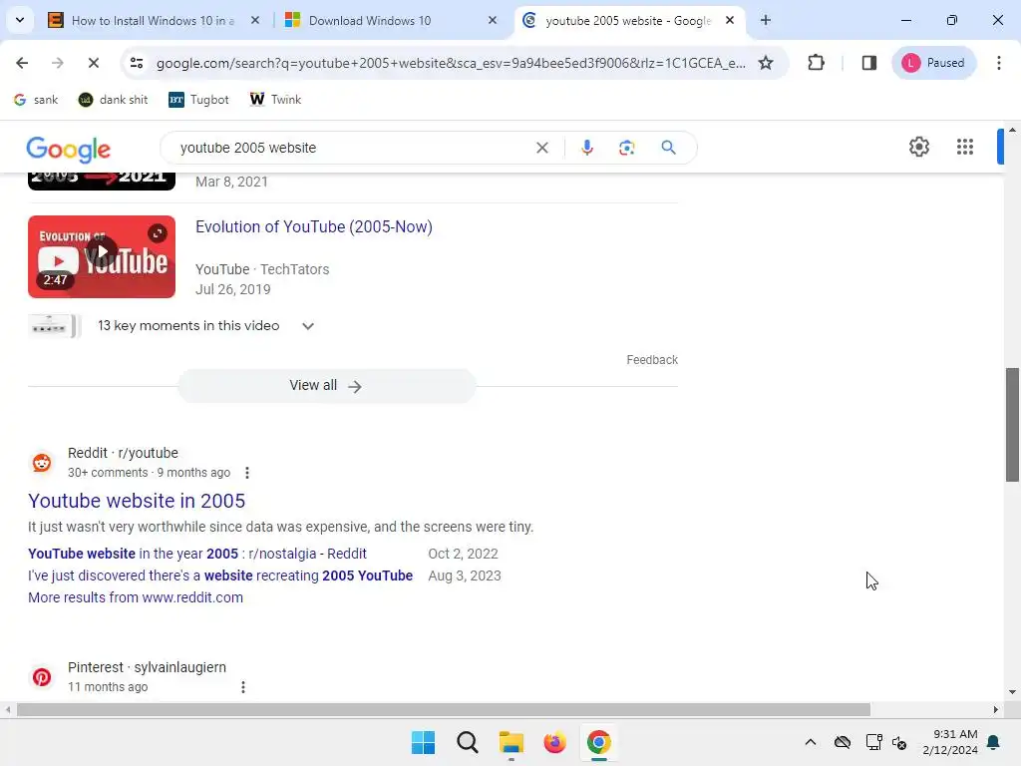Clear the search query with X
This screenshot has width=1021, height=766.
click(x=541, y=148)
